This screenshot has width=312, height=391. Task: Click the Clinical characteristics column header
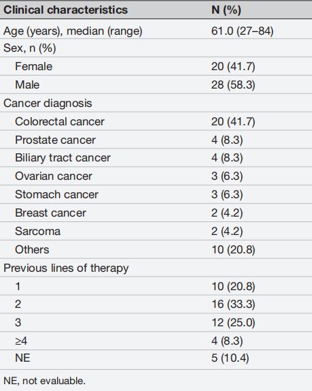coord(65,10)
